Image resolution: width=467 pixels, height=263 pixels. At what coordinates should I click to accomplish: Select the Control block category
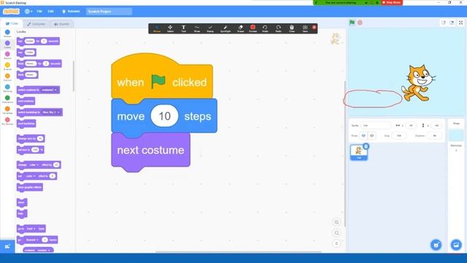(7, 77)
